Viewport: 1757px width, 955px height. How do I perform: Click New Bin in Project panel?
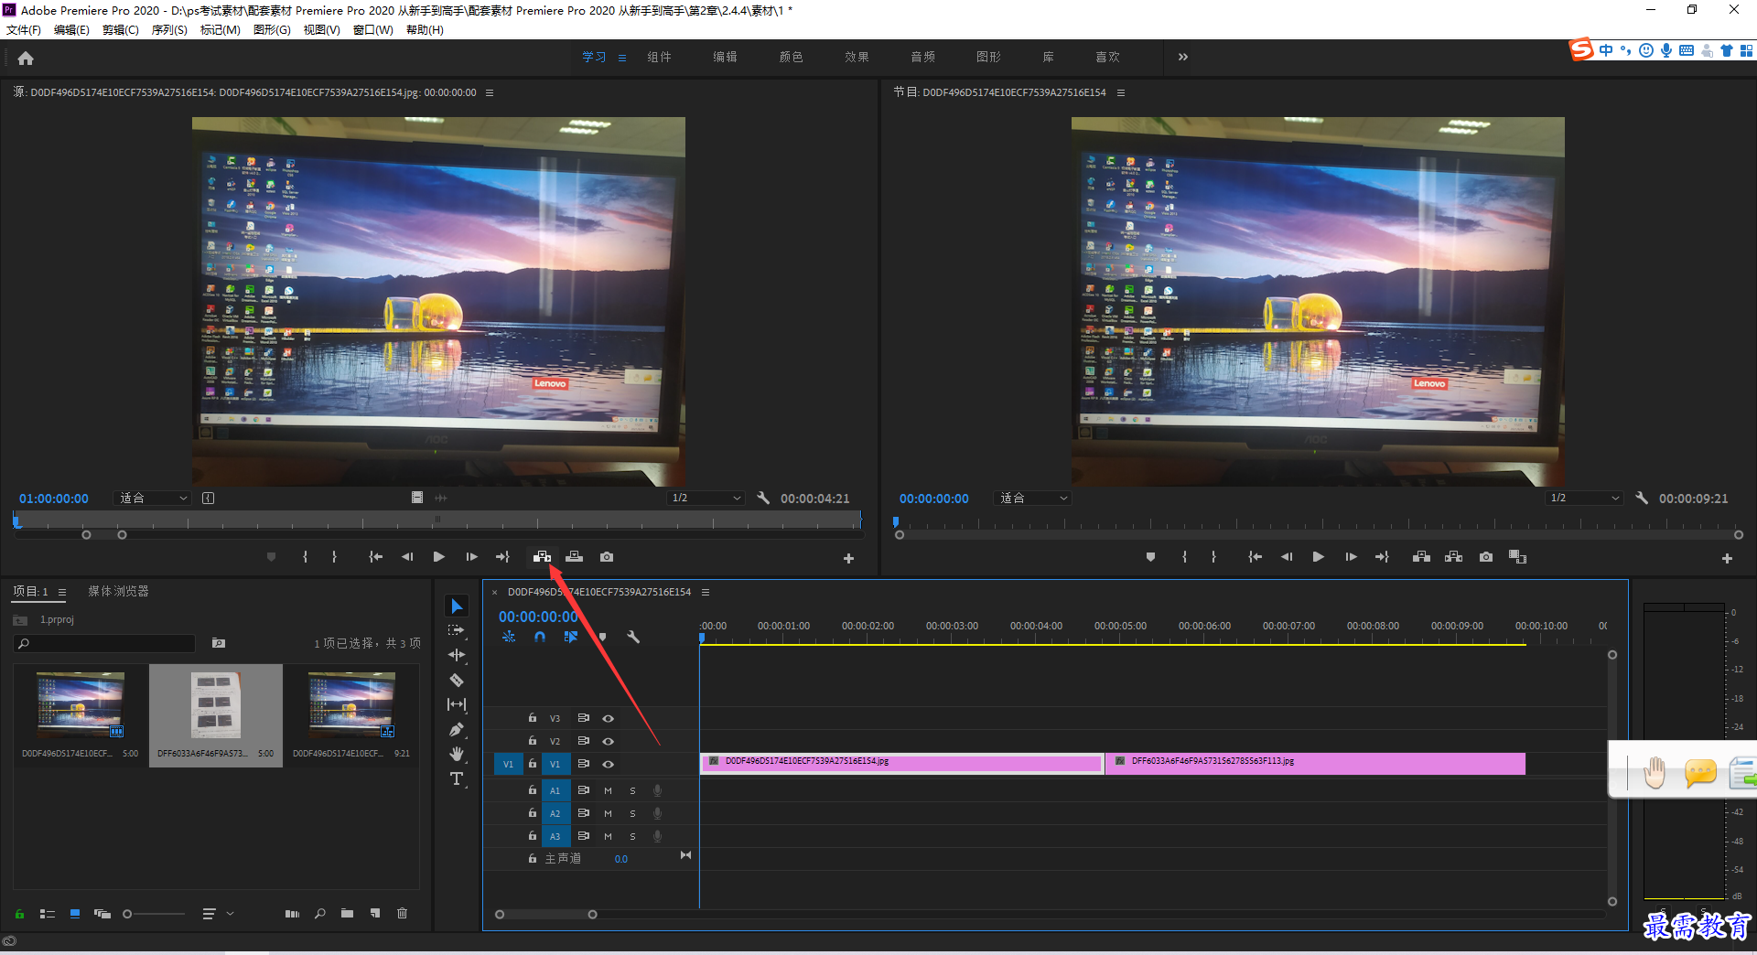347,913
